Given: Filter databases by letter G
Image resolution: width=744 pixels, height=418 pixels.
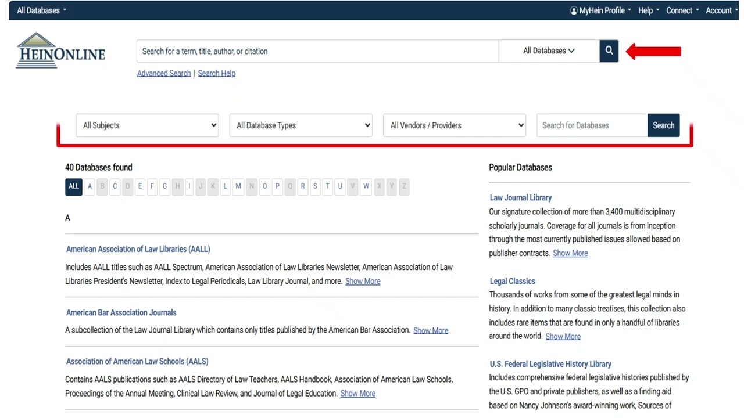Looking at the screenshot, I should 164,186.
